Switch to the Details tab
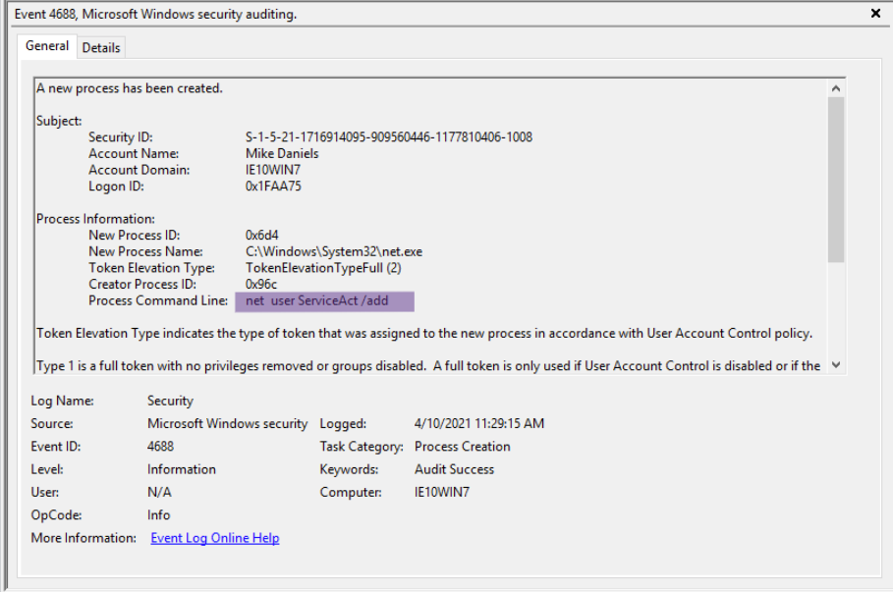 click(x=101, y=48)
